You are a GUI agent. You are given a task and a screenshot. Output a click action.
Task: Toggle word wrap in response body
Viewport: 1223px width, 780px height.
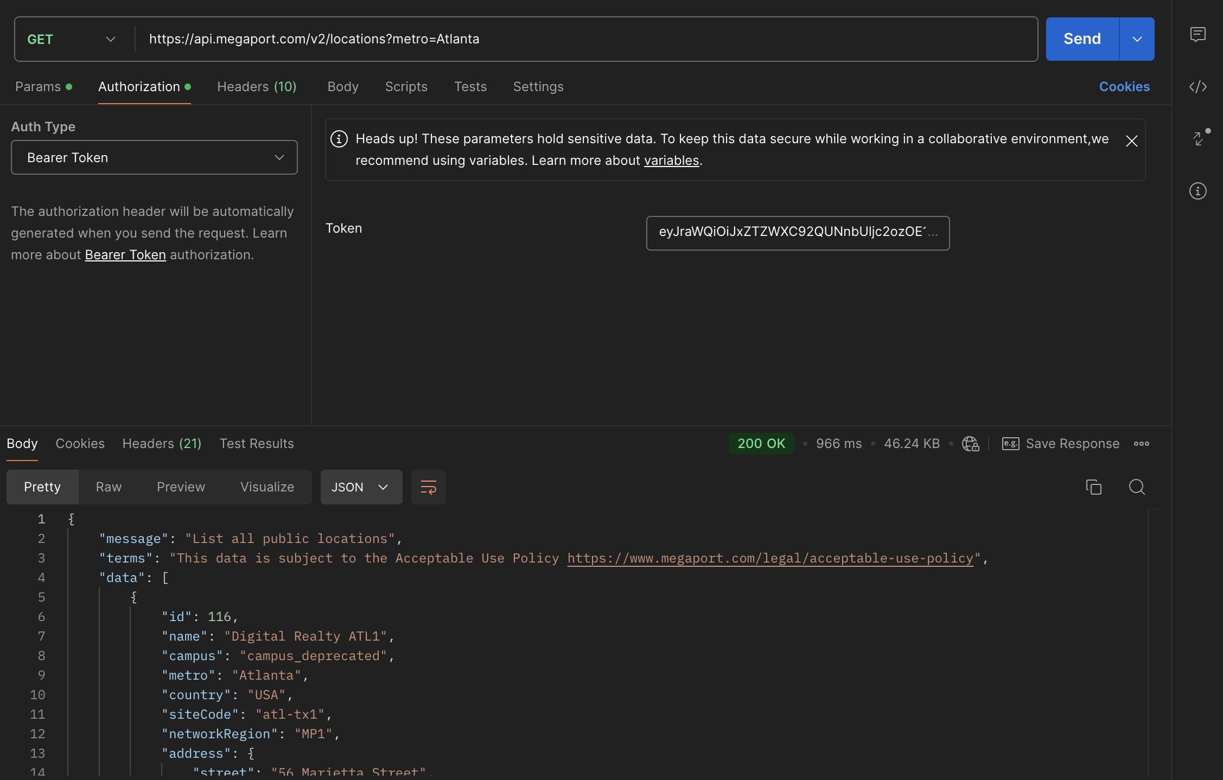coord(428,487)
